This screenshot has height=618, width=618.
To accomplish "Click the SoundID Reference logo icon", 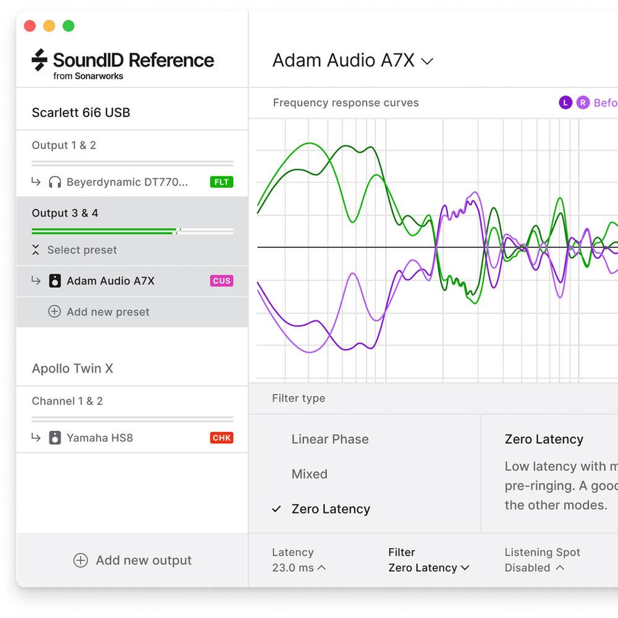I will (40, 61).
